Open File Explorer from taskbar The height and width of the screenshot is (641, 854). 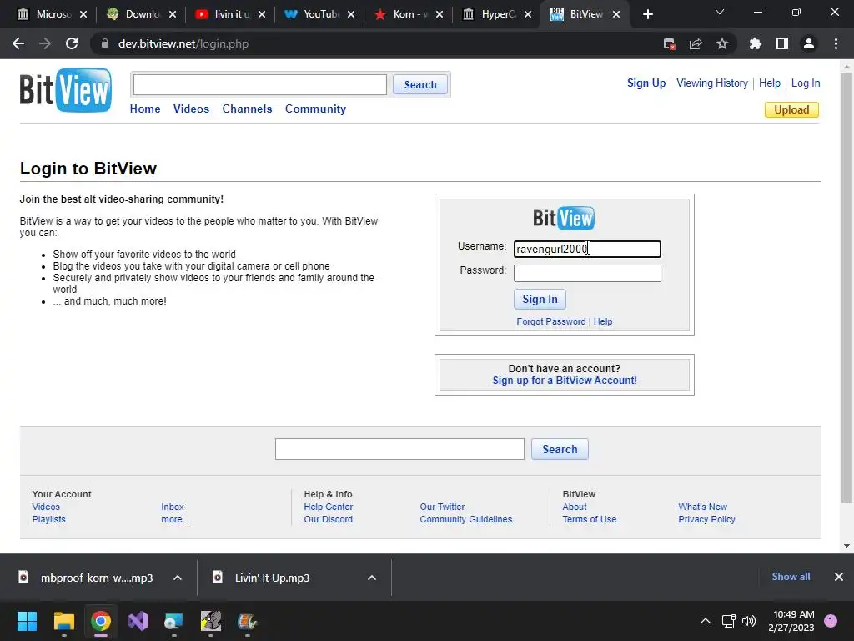pyautogui.click(x=63, y=621)
